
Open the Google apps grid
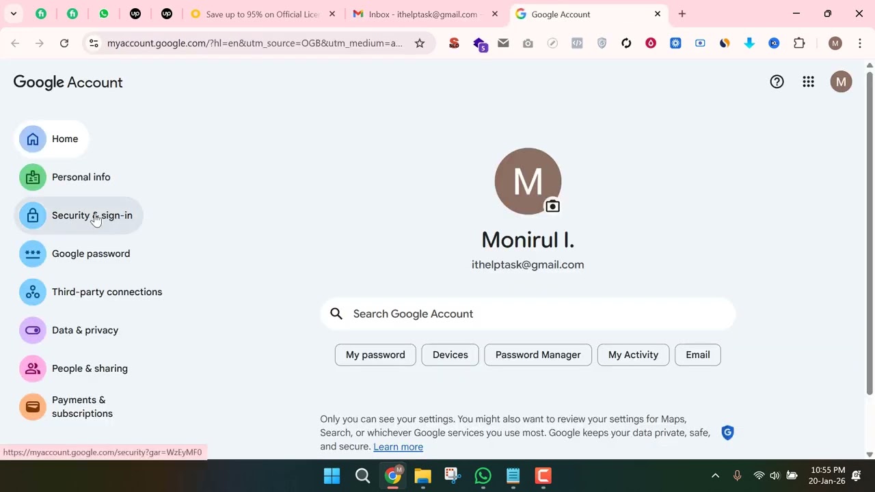(809, 82)
